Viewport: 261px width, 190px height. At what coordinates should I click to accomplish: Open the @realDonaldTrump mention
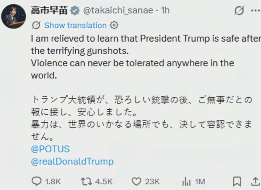(73, 162)
